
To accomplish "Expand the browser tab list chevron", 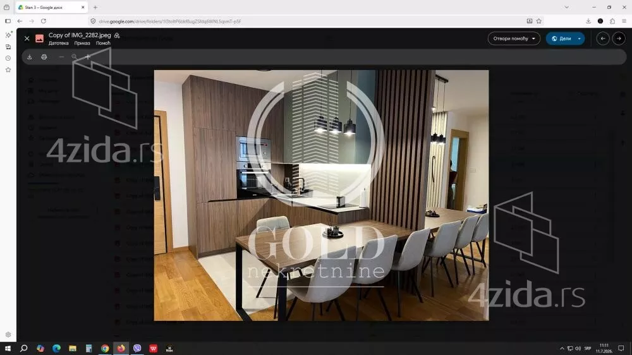I will 567,7.
